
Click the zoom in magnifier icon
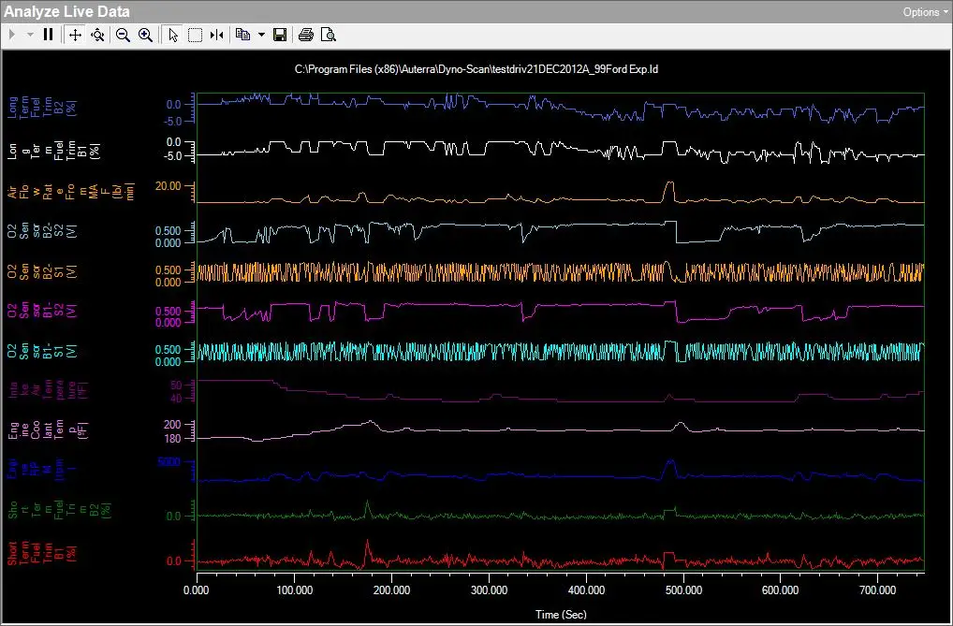click(x=145, y=36)
